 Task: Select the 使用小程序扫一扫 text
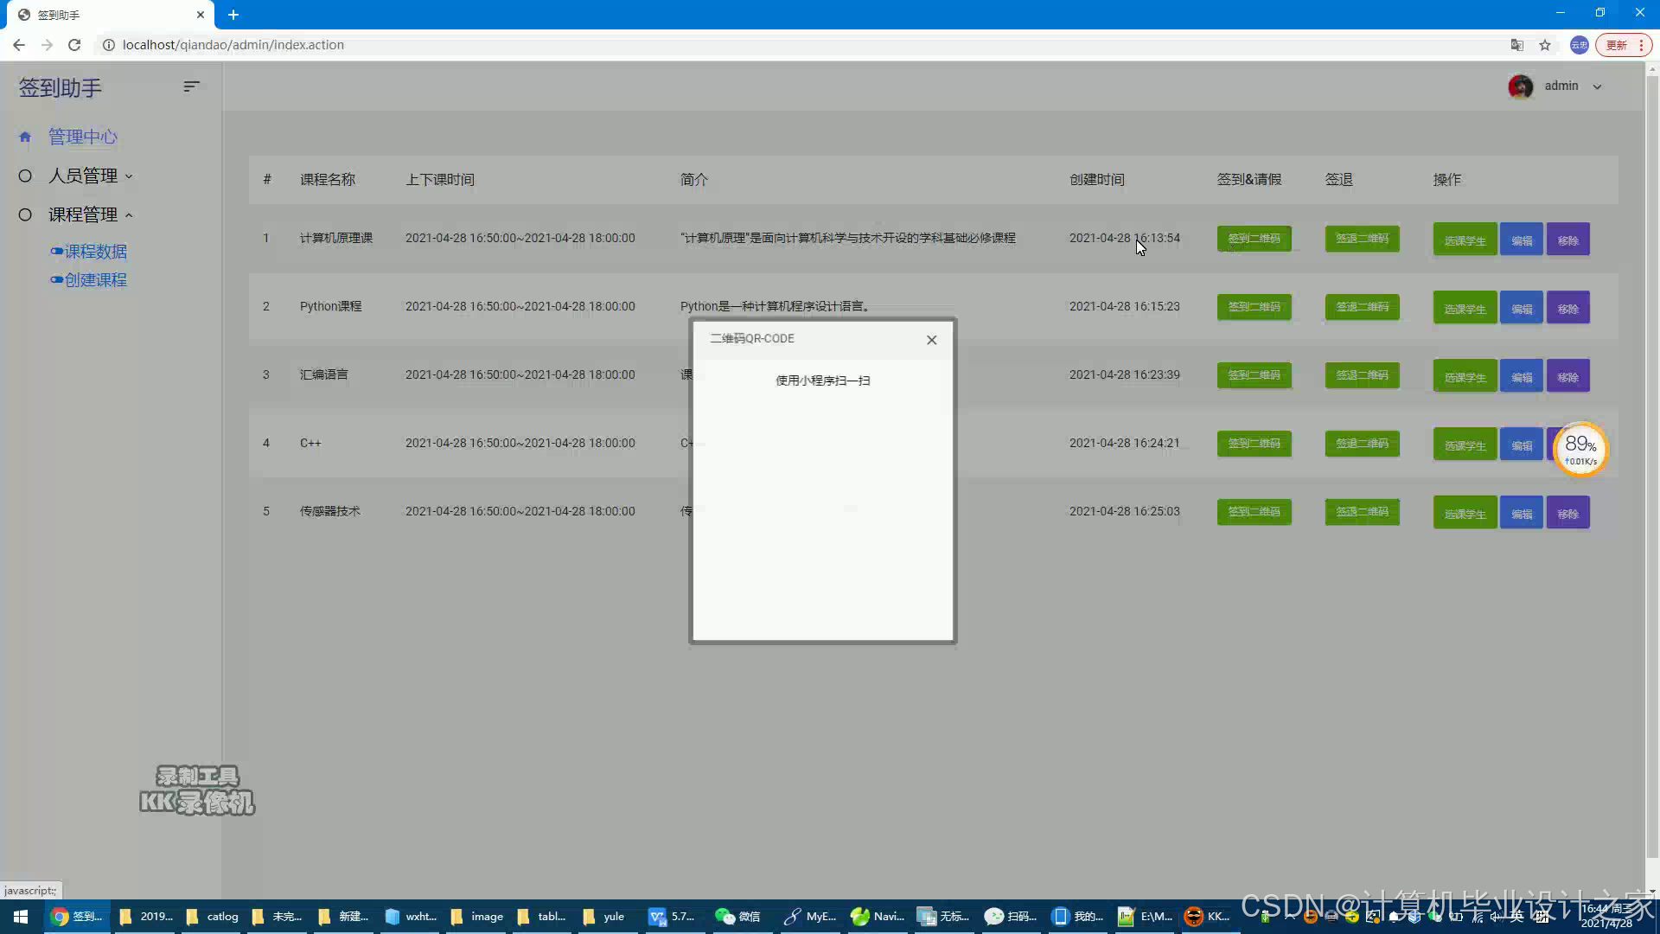coord(823,381)
